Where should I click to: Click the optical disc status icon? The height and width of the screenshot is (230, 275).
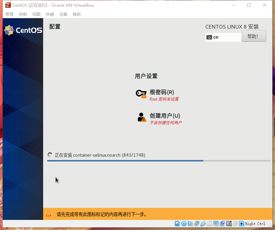[x=184, y=224]
